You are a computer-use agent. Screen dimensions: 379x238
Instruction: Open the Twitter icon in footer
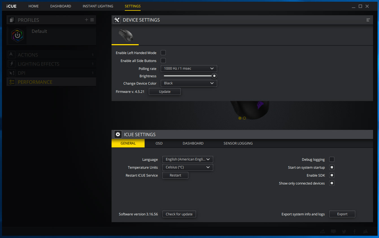click(x=344, y=231)
